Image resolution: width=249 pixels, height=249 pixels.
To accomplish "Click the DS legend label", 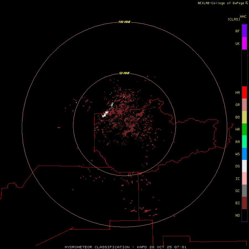I will 237,166.
